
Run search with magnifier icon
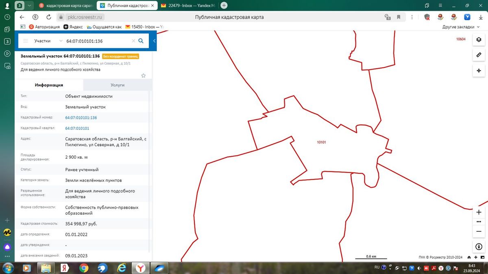point(141,41)
